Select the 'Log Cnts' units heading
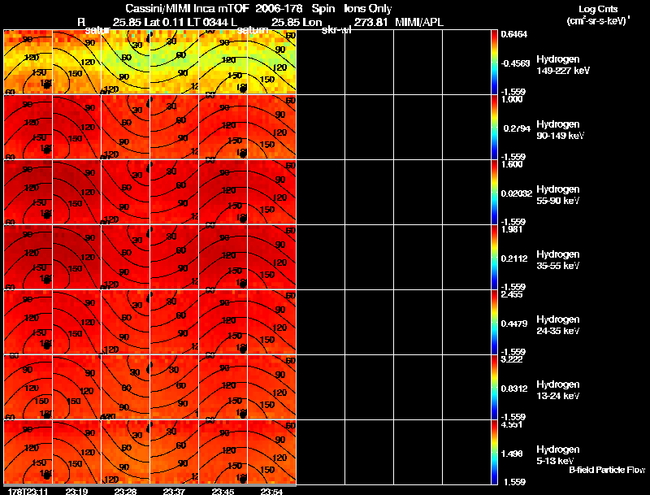650x495 pixels. pyautogui.click(x=598, y=9)
